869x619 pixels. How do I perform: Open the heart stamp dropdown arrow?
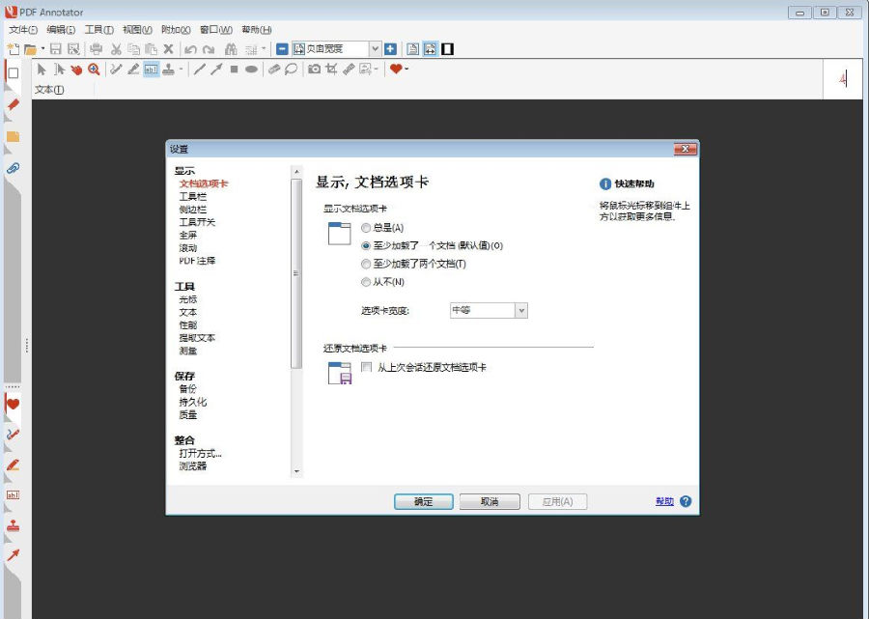point(406,69)
